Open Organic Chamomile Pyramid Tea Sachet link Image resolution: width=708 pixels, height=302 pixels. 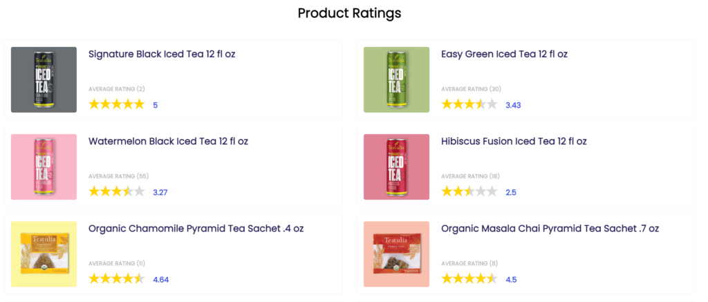point(196,228)
